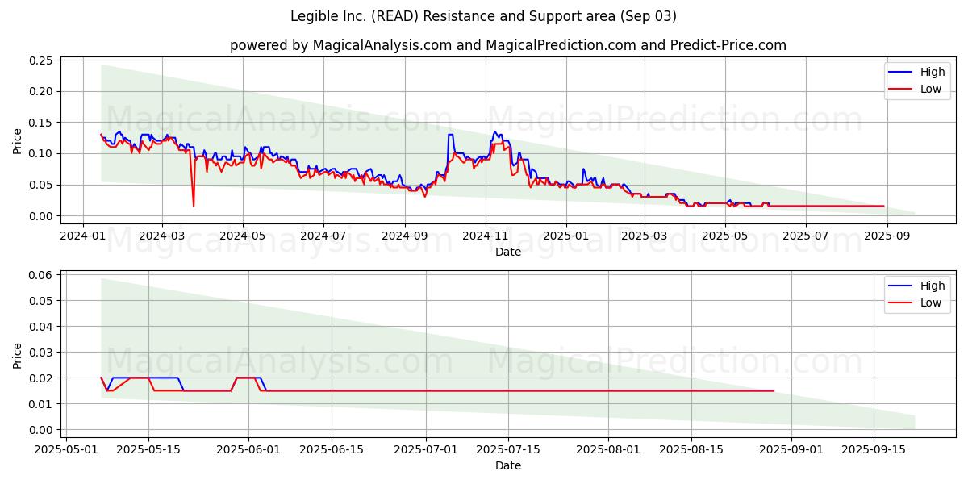968x484 pixels.
Task: Click the low-price spike down near 2024-03
Action: pos(194,205)
